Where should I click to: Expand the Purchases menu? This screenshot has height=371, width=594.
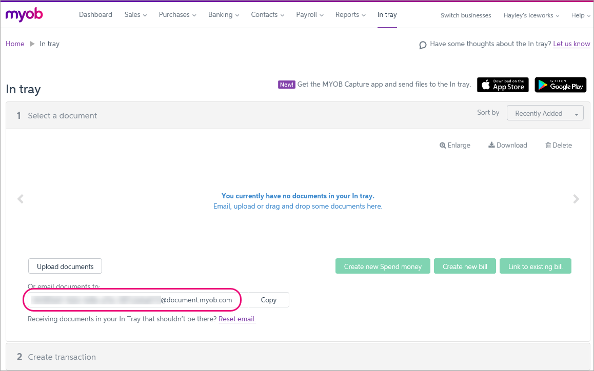click(177, 15)
